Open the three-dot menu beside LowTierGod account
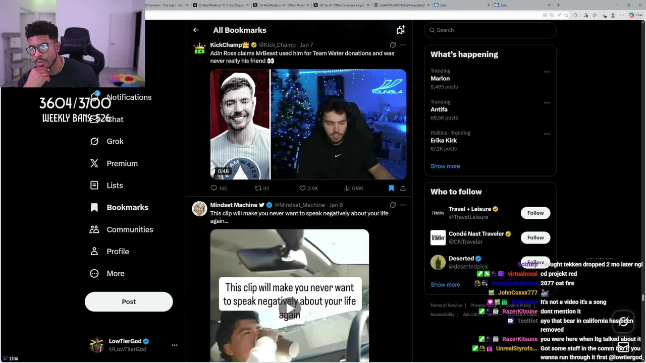Image resolution: width=646 pixels, height=363 pixels. [x=175, y=345]
